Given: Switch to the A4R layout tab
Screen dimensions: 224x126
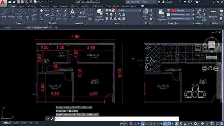Looking at the screenshot, I should tap(16, 123).
